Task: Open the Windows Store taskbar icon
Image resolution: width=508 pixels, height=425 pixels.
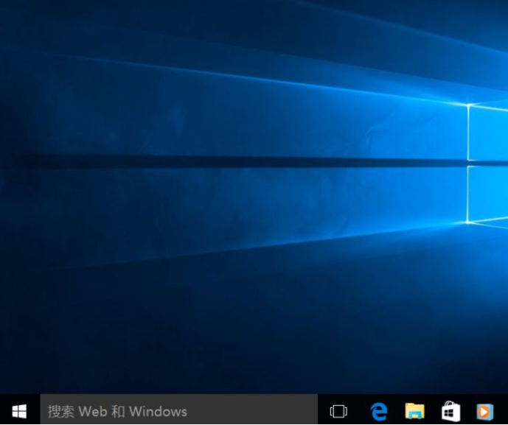Action: click(x=450, y=412)
